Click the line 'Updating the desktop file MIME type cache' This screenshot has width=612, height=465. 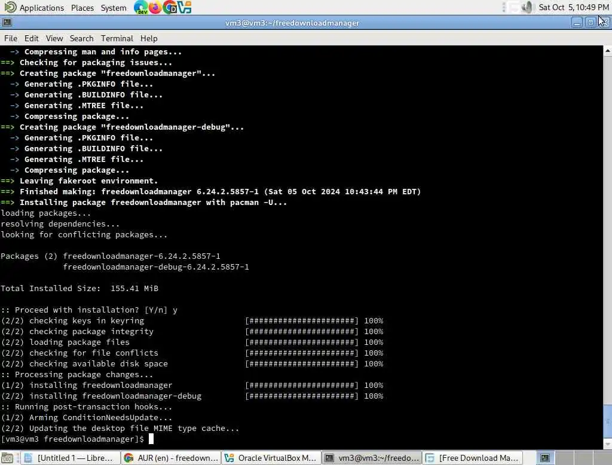pos(120,429)
